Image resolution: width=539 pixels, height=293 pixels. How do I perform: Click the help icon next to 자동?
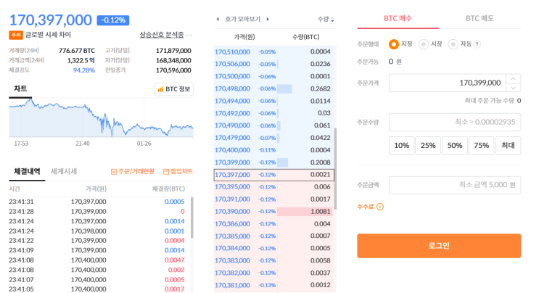point(477,44)
